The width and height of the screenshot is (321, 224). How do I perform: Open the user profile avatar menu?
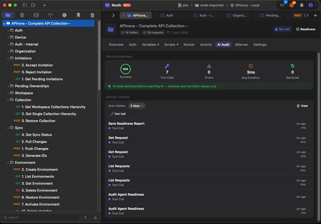coord(311,5)
